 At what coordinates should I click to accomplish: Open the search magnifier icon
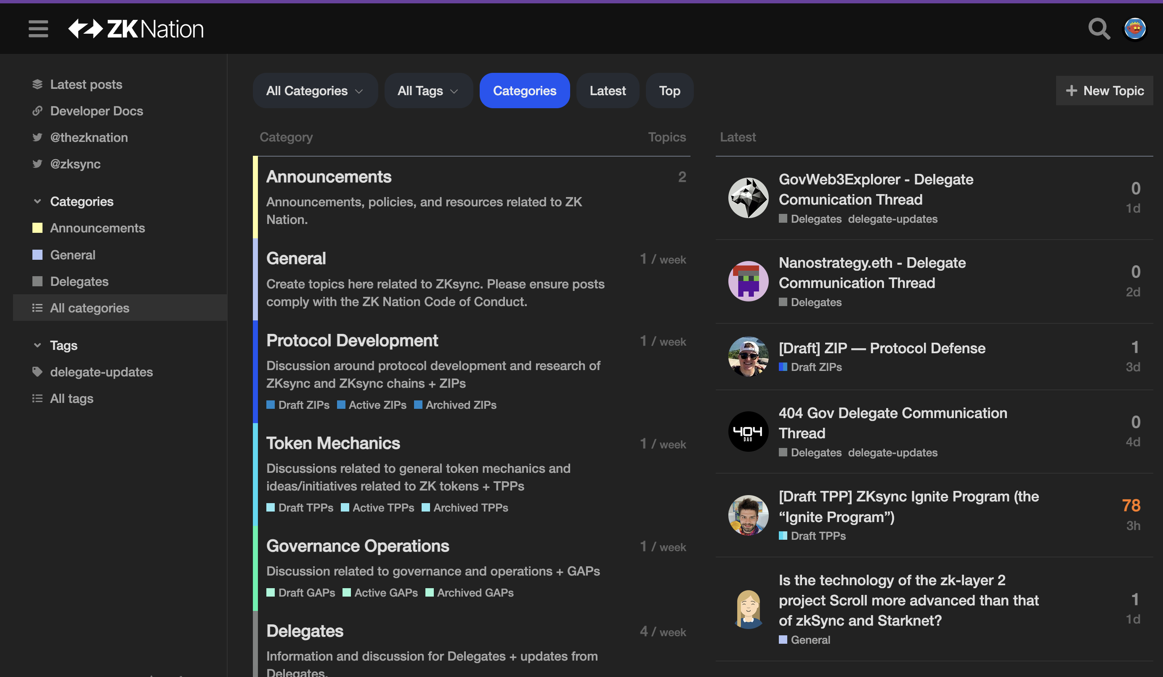[x=1098, y=29]
